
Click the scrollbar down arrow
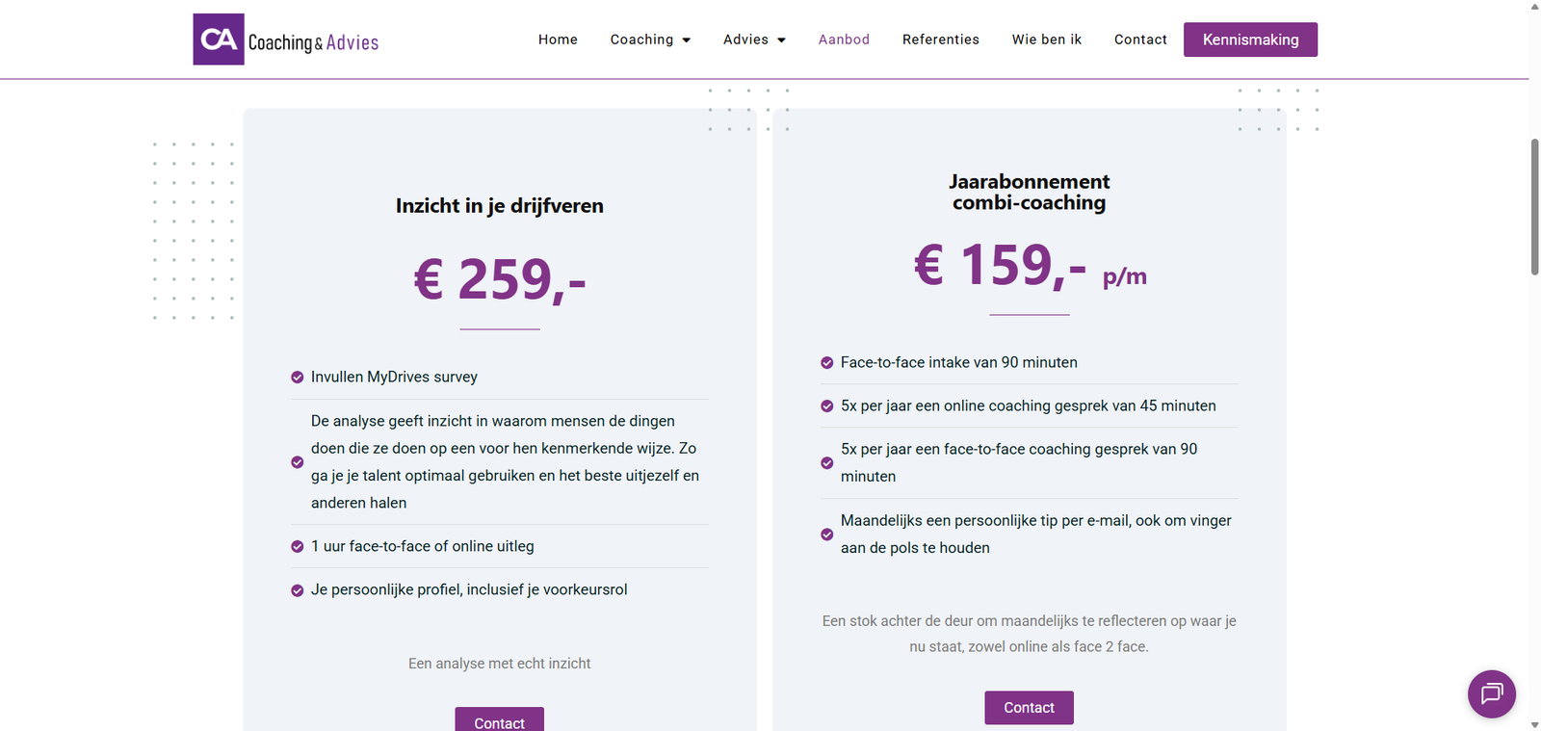[1535, 724]
